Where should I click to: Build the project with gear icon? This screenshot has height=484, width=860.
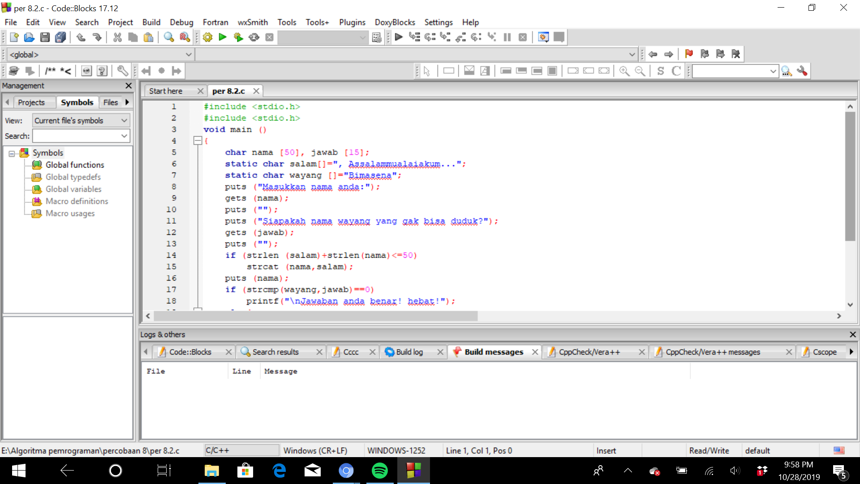pyautogui.click(x=207, y=37)
